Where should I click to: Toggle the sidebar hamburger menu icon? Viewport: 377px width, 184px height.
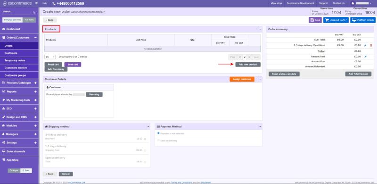[x=36, y=3]
